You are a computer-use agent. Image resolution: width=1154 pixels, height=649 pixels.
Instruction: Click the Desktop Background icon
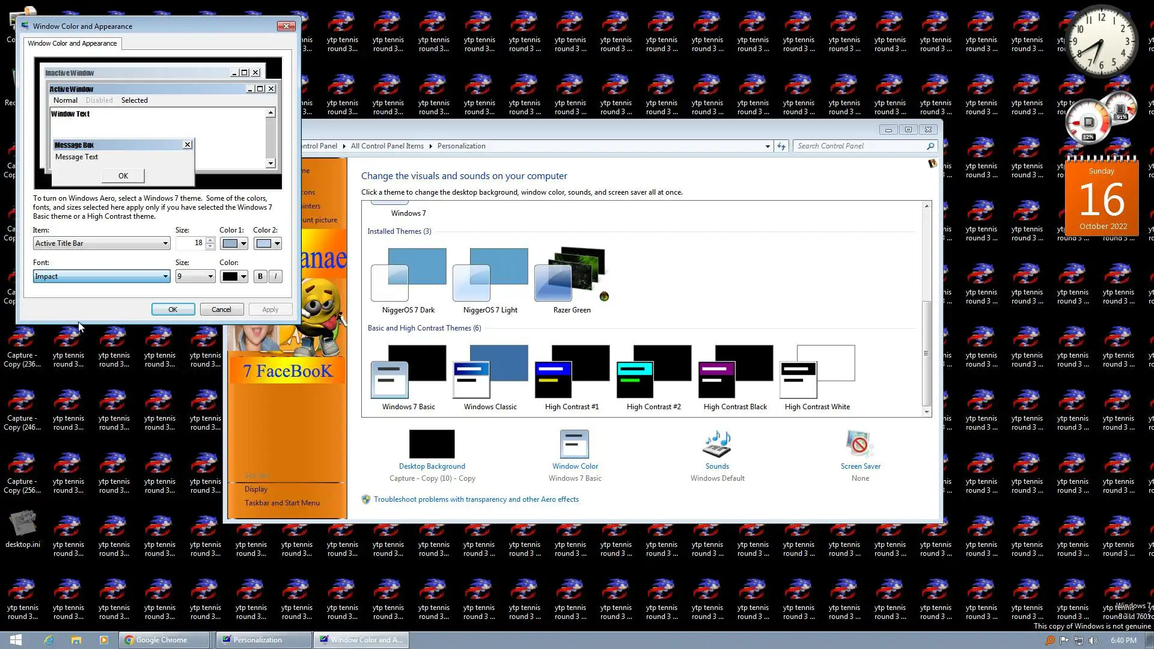[432, 444]
